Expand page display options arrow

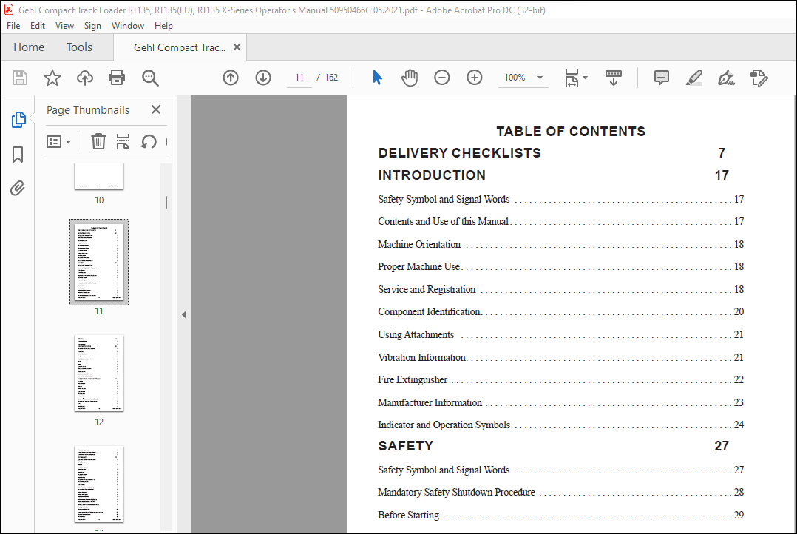click(585, 78)
